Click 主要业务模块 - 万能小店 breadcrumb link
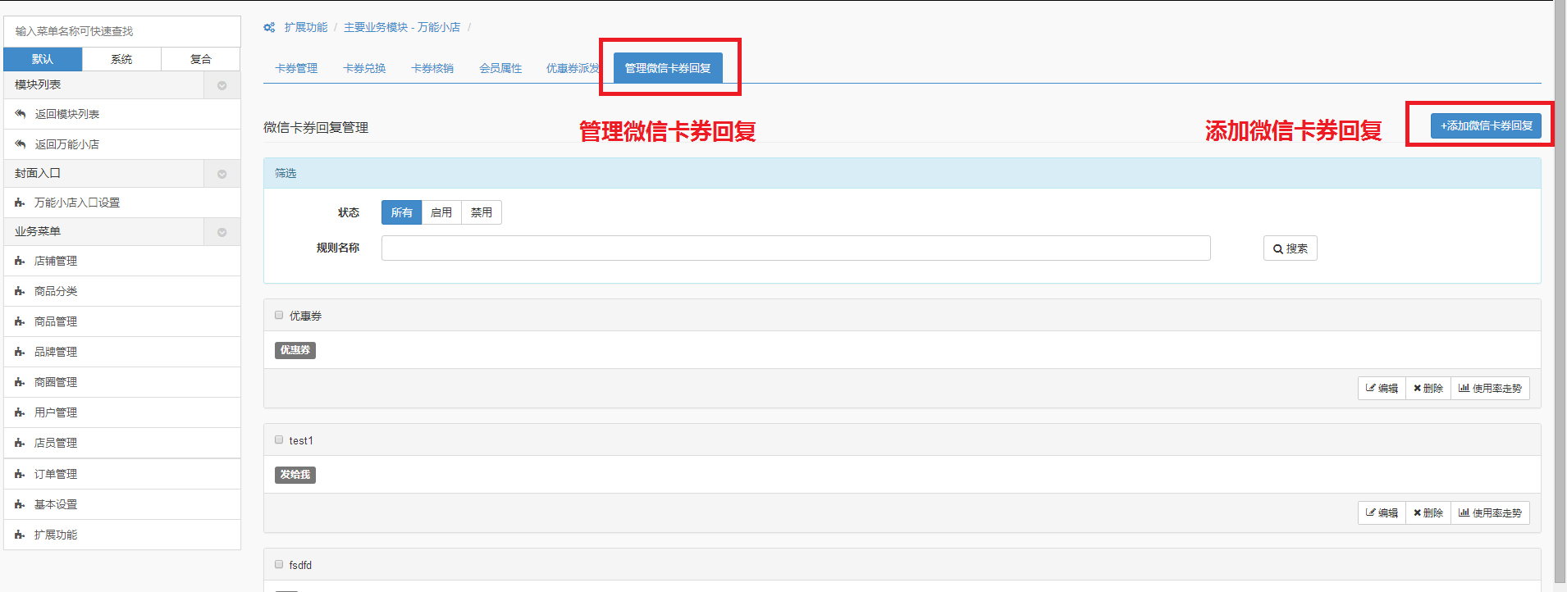The width and height of the screenshot is (1567, 592). 402,28
